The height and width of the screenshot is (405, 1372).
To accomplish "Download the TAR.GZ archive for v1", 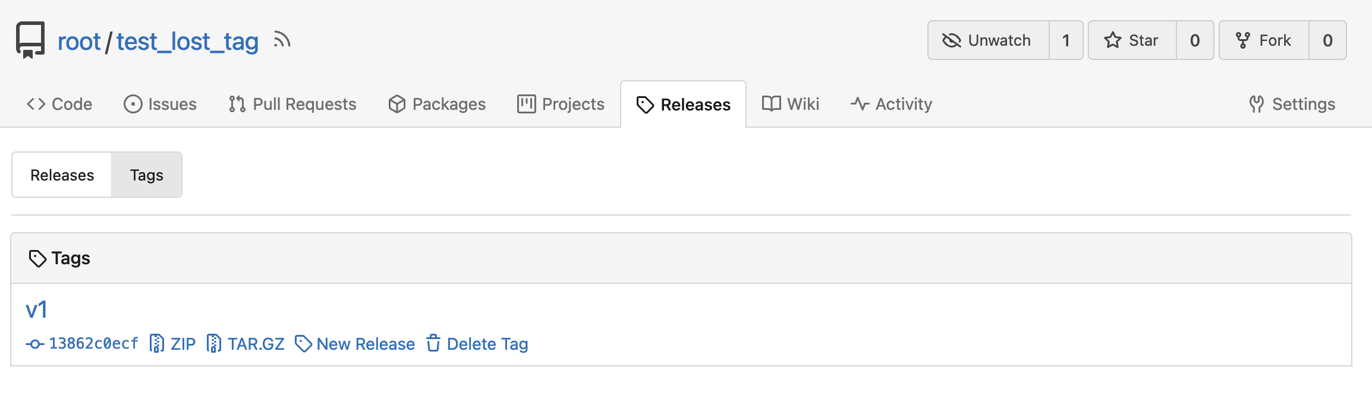I will point(246,344).
